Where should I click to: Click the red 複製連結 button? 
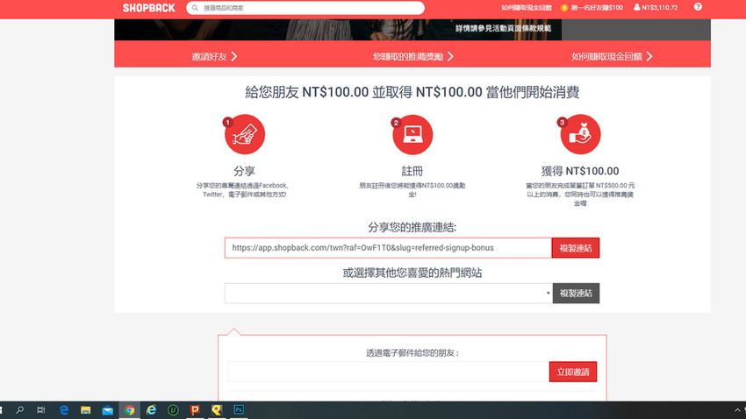(x=575, y=248)
